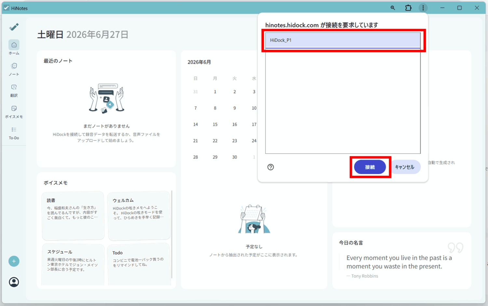Viewport: 488px width, 306px height.
Task: Click the 予定なし message
Action: pyautogui.click(x=254, y=247)
